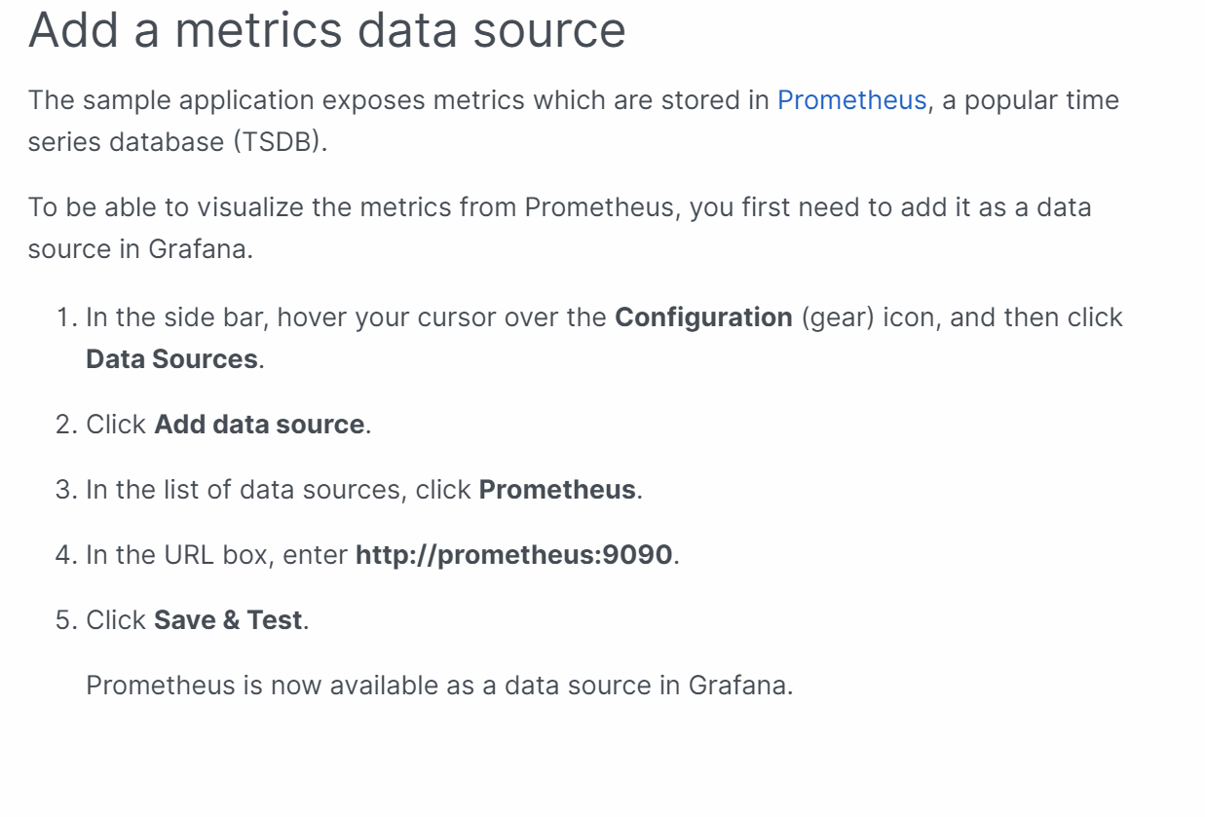Click the bold "Add data source" text

tap(259, 425)
